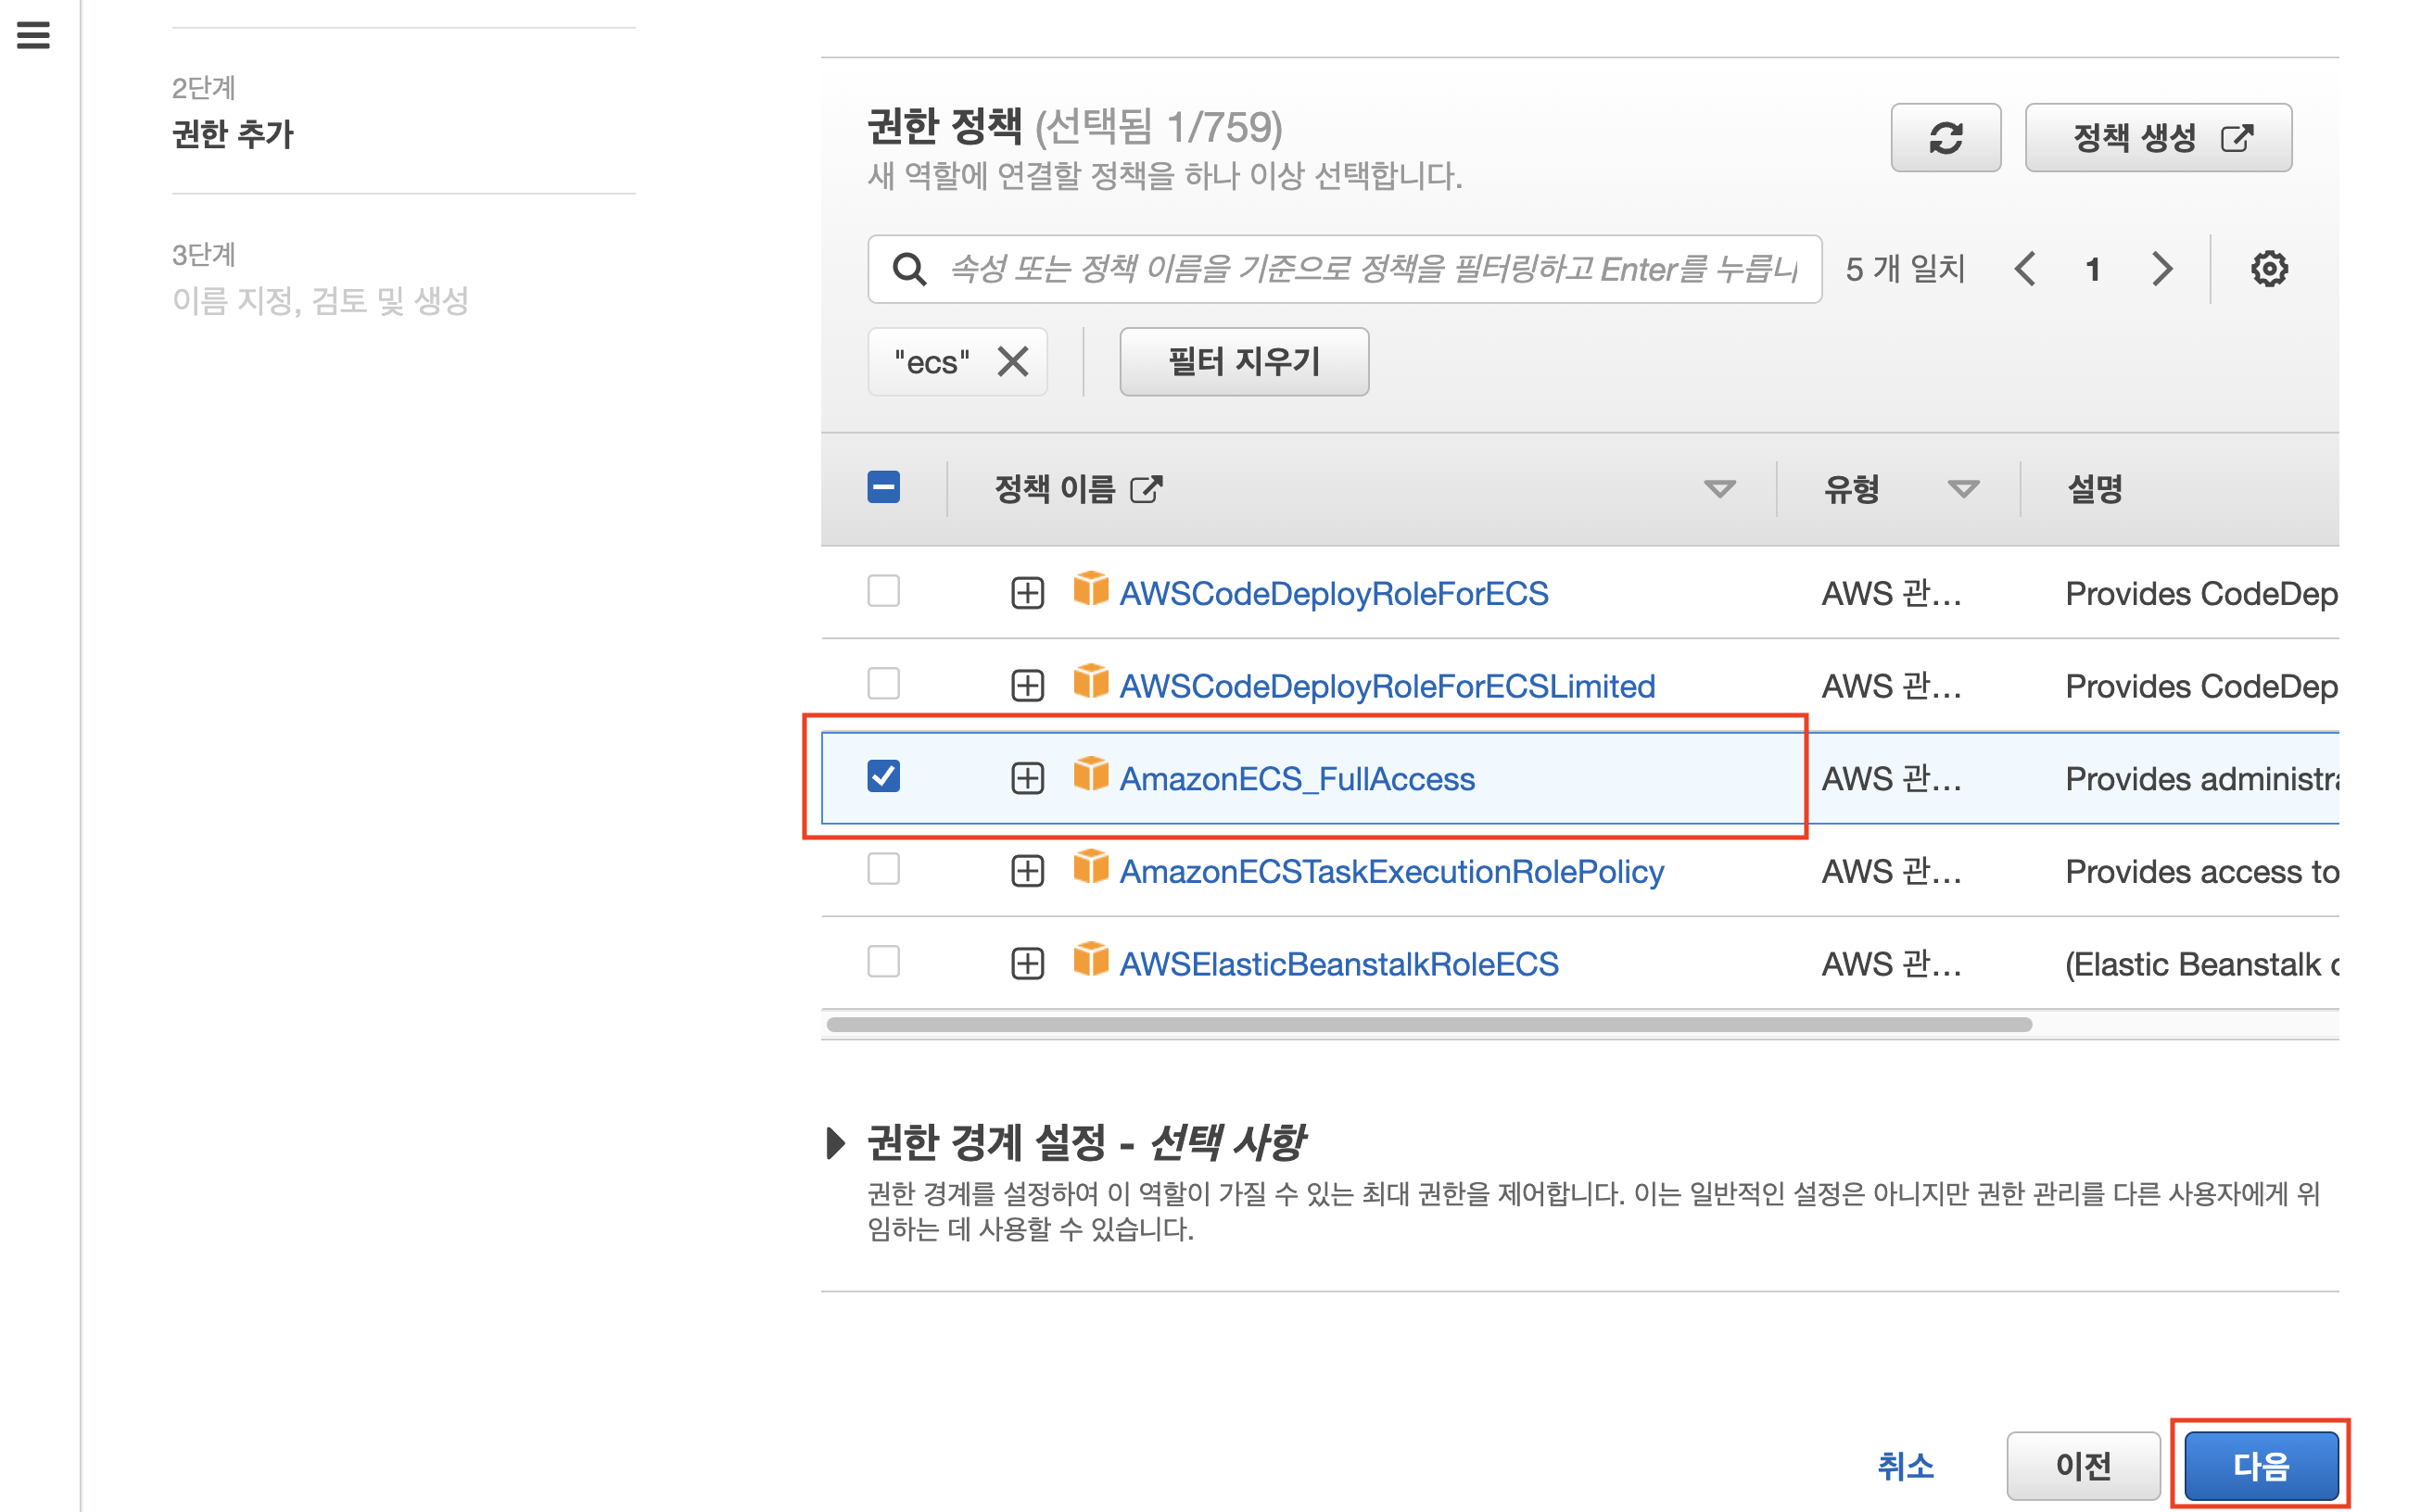This screenshot has height=1512, width=2421.
Task: Click the horizontal table scrollbar
Action: 1428,1024
